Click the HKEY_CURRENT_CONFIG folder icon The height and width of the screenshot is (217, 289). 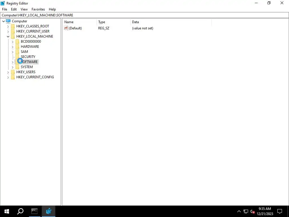(x=13, y=77)
